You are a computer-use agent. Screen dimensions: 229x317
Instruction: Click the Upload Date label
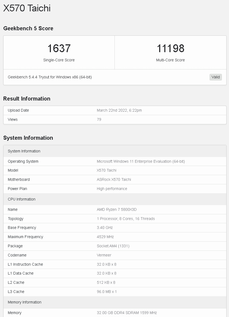tap(18, 110)
